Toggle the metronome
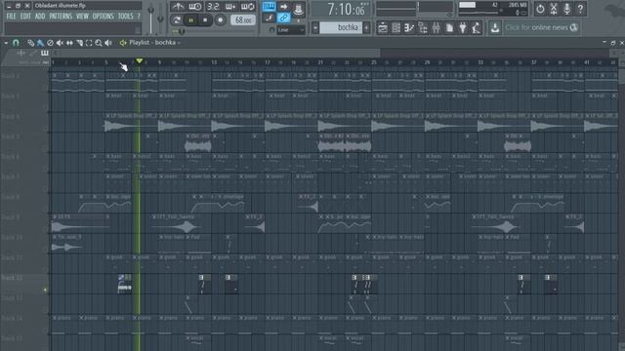 coord(178,7)
